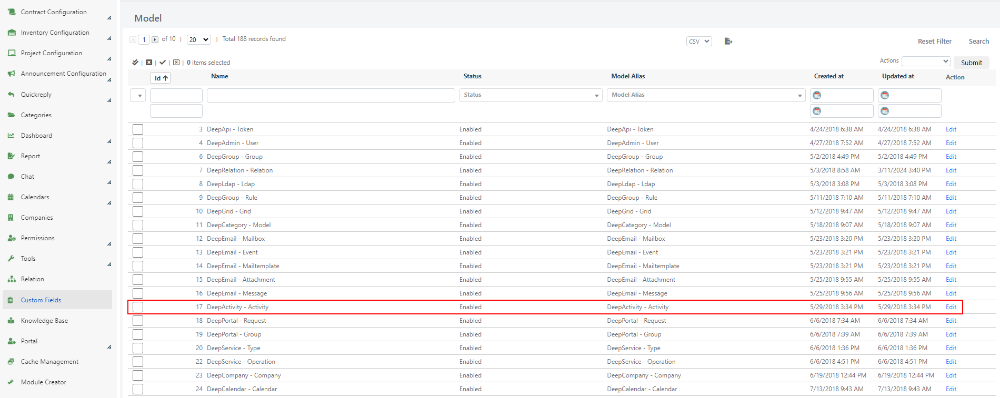Image resolution: width=1000 pixels, height=398 pixels.
Task: Click the solid X unselect all icon
Action: pos(149,63)
